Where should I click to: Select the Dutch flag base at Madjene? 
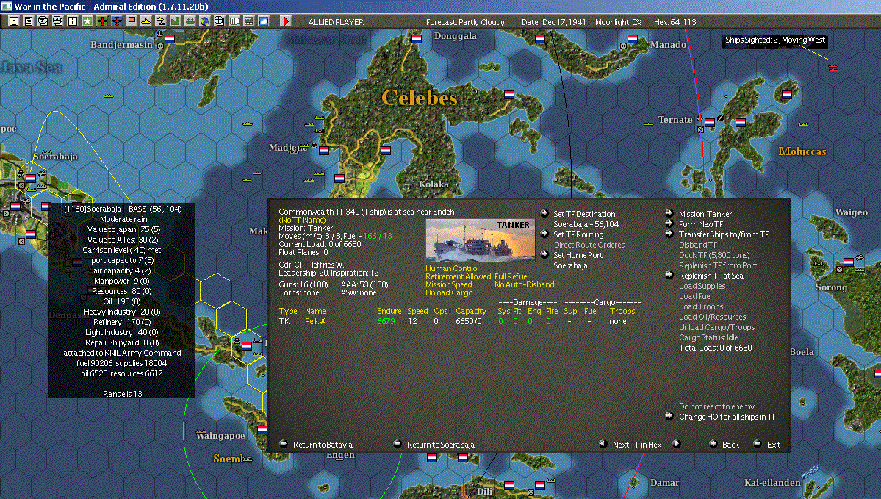[324, 150]
